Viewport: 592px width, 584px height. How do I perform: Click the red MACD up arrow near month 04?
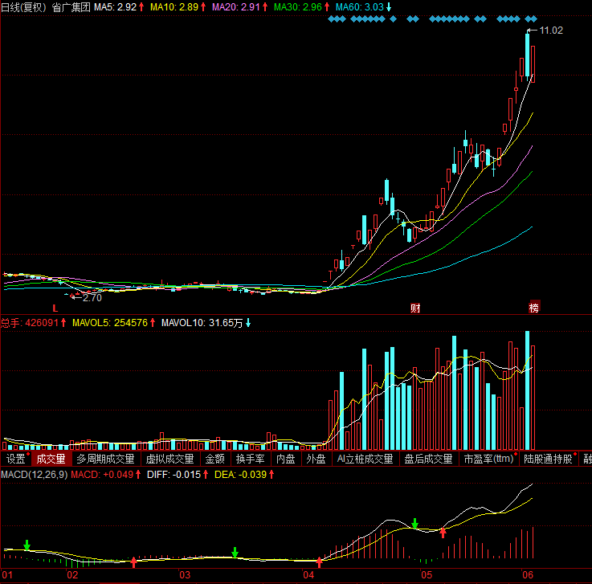click(320, 562)
